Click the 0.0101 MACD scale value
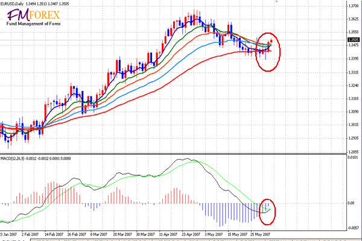This screenshot has width=362, height=241. point(353,157)
